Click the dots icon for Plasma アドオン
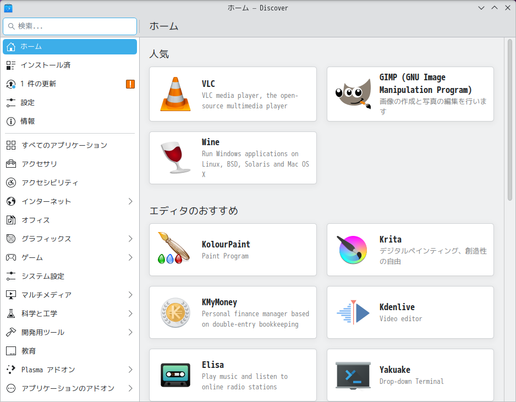 (x=11, y=370)
